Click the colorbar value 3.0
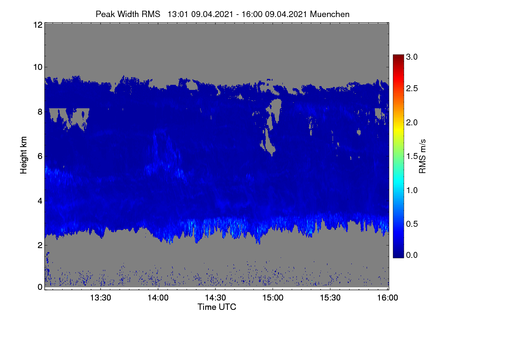This screenshot has width=511, height=341. pyautogui.click(x=412, y=56)
